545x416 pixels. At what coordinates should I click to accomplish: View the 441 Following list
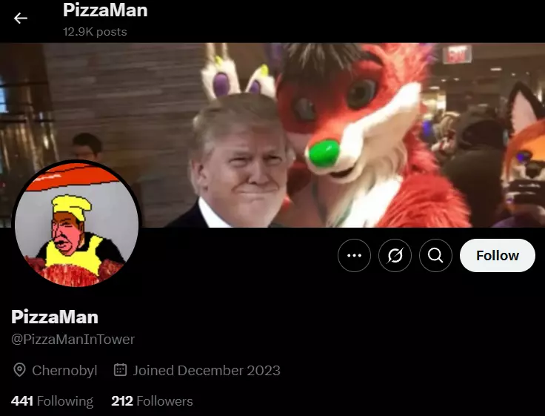(x=52, y=401)
